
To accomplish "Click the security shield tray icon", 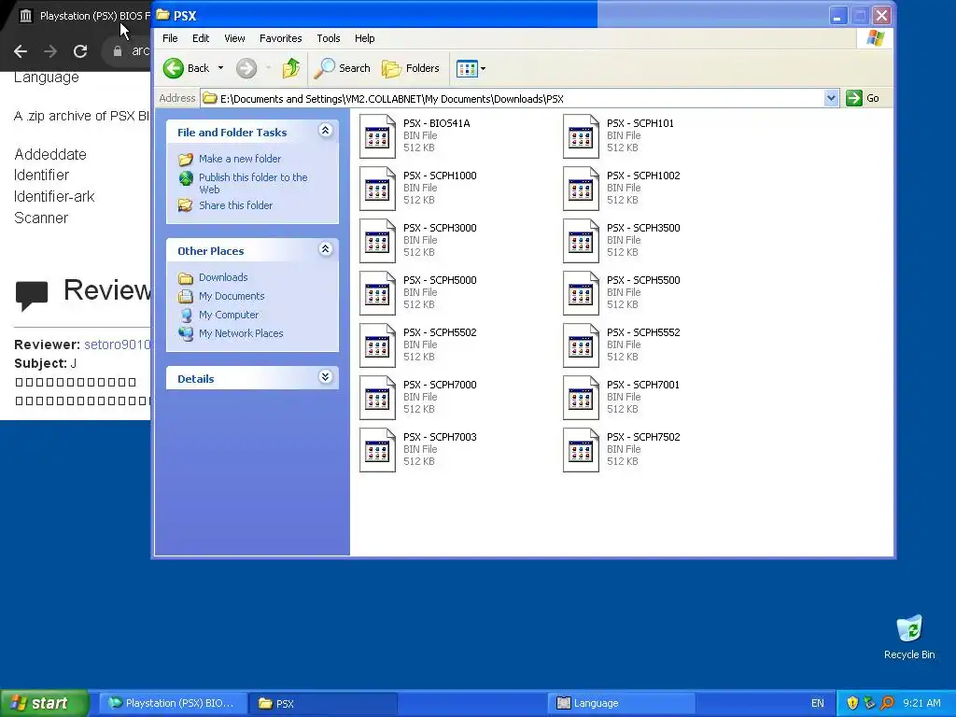I will (852, 703).
